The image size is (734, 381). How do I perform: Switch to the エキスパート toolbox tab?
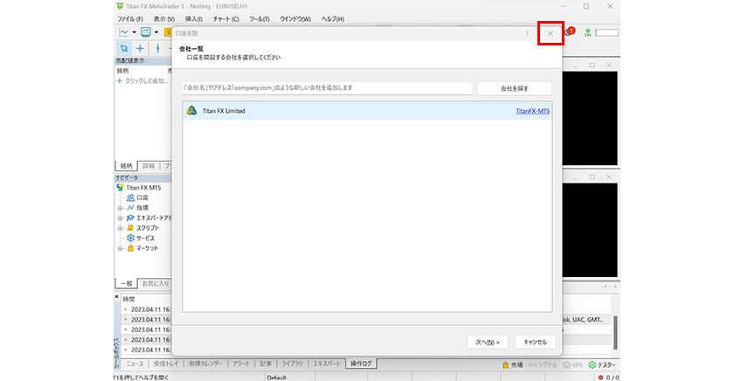tap(326, 364)
